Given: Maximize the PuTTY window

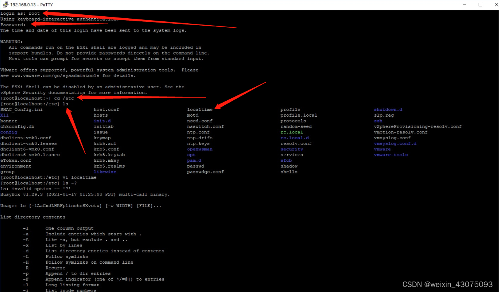Looking at the screenshot, I should (x=480, y=5).
